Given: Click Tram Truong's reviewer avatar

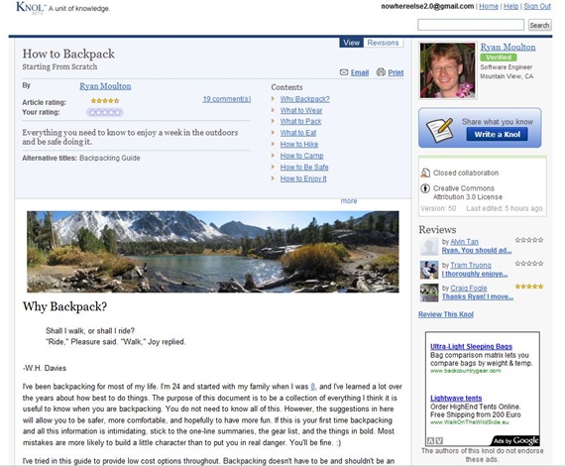Looking at the screenshot, I should tap(429, 270).
